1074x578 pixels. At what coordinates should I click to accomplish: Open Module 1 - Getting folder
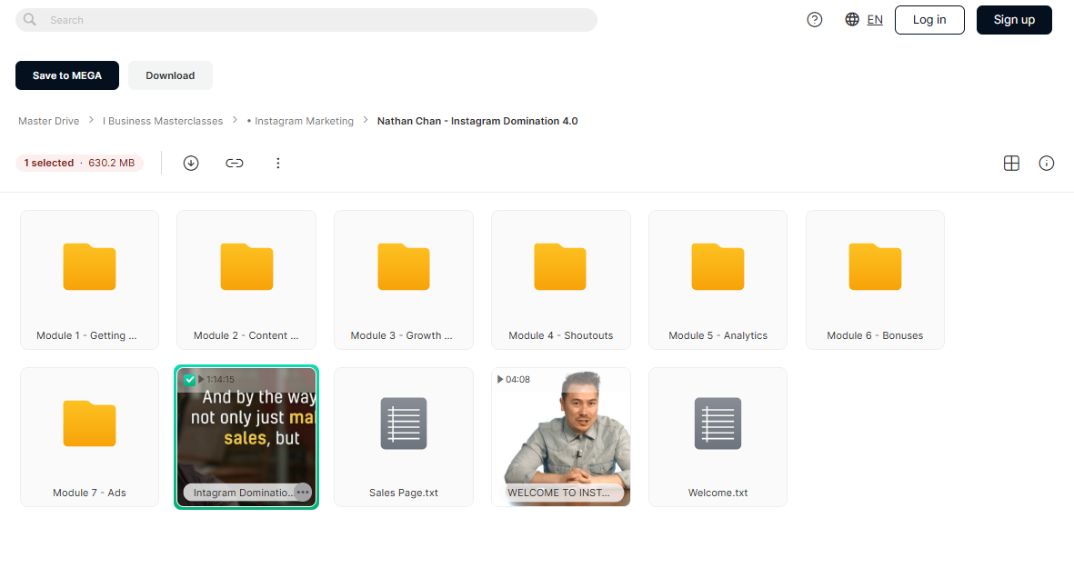[x=90, y=279]
